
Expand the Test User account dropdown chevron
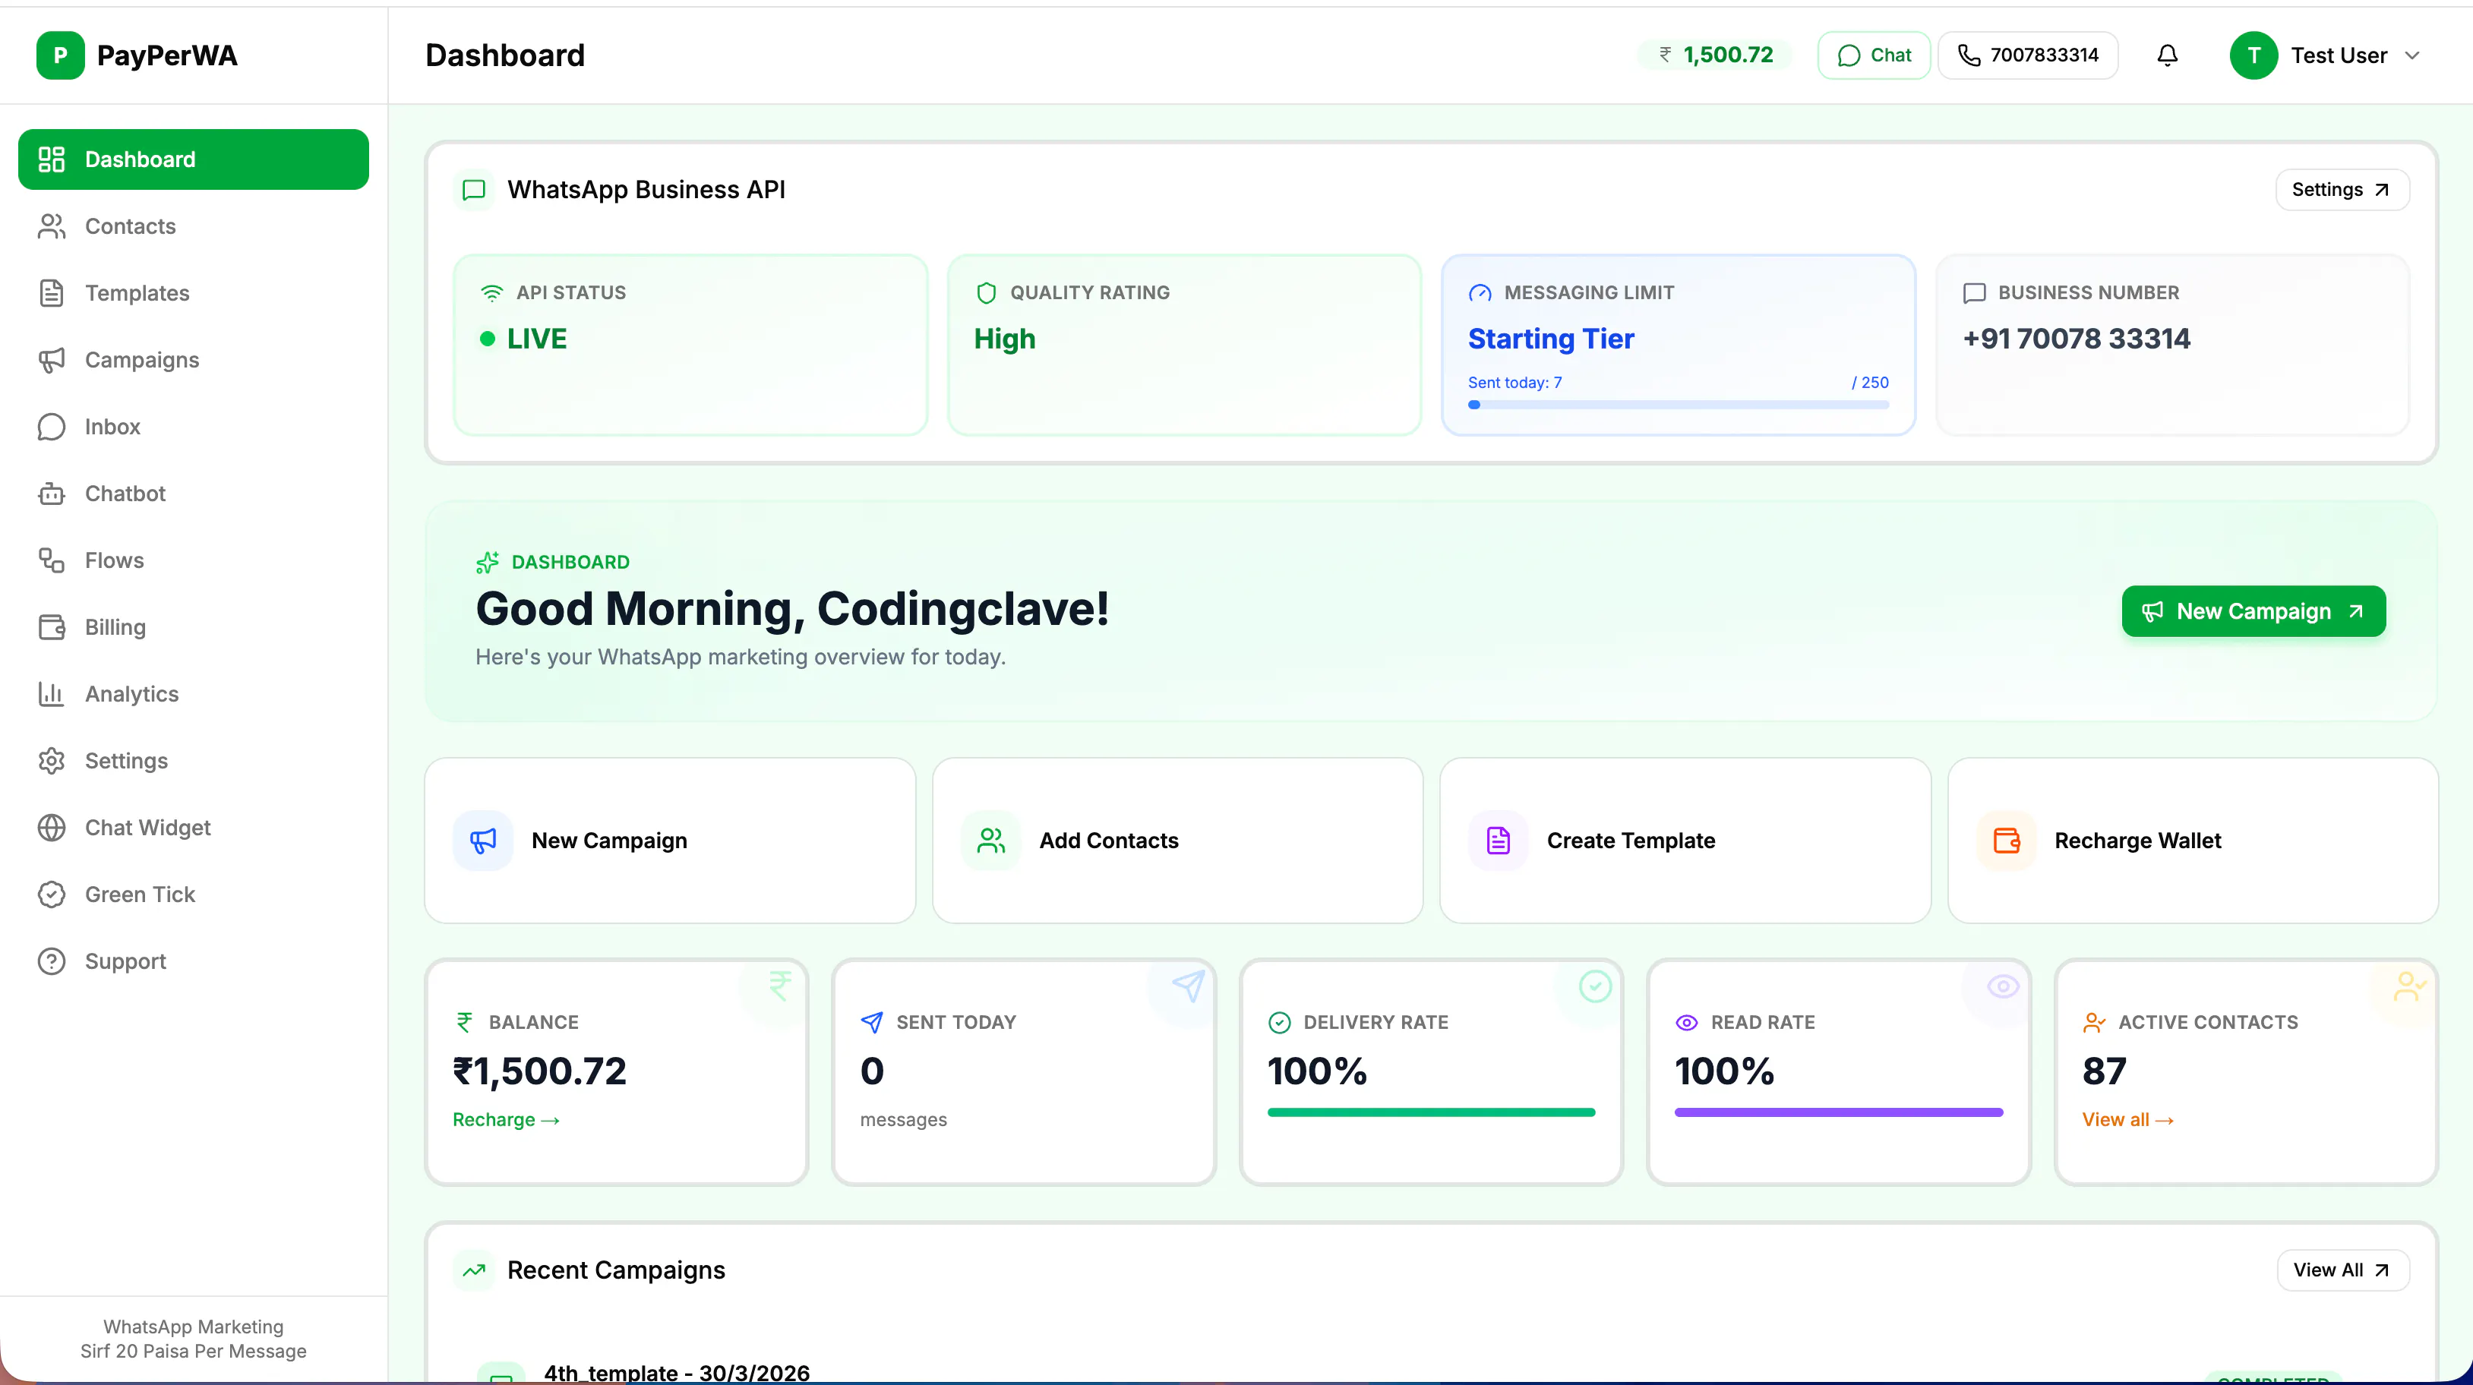click(2411, 55)
